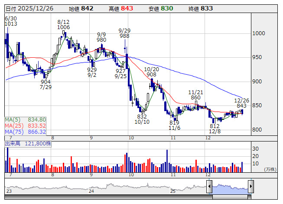Click the 10/20 908 peak label

[152, 72]
